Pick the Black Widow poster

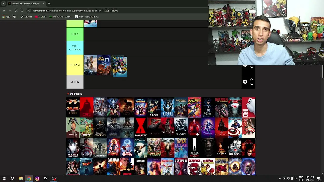coord(140,127)
